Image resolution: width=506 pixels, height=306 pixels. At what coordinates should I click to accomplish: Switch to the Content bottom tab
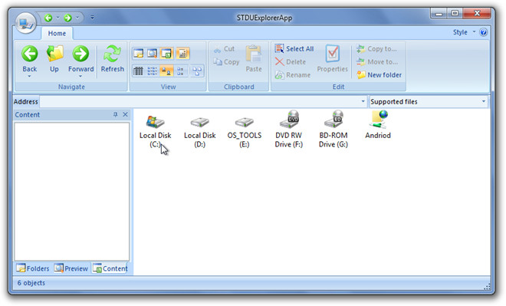(110, 268)
